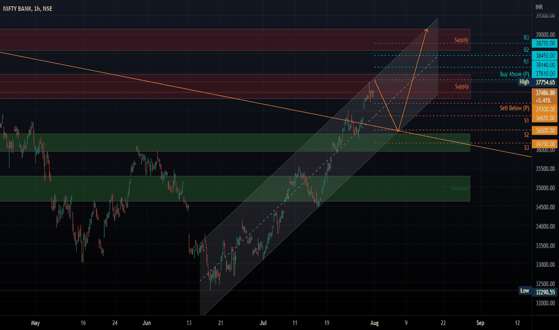Click the 16 date on time axis
The image size is (559, 330).
[83, 323]
